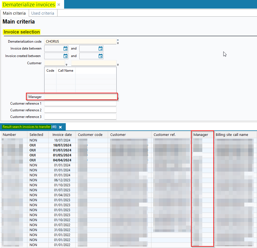Open calendar for Invoice created end date

101,56
